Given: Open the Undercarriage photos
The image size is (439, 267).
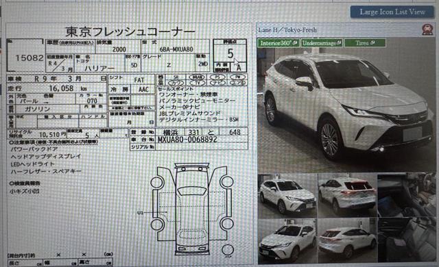Looking at the screenshot, I should [x=322, y=43].
